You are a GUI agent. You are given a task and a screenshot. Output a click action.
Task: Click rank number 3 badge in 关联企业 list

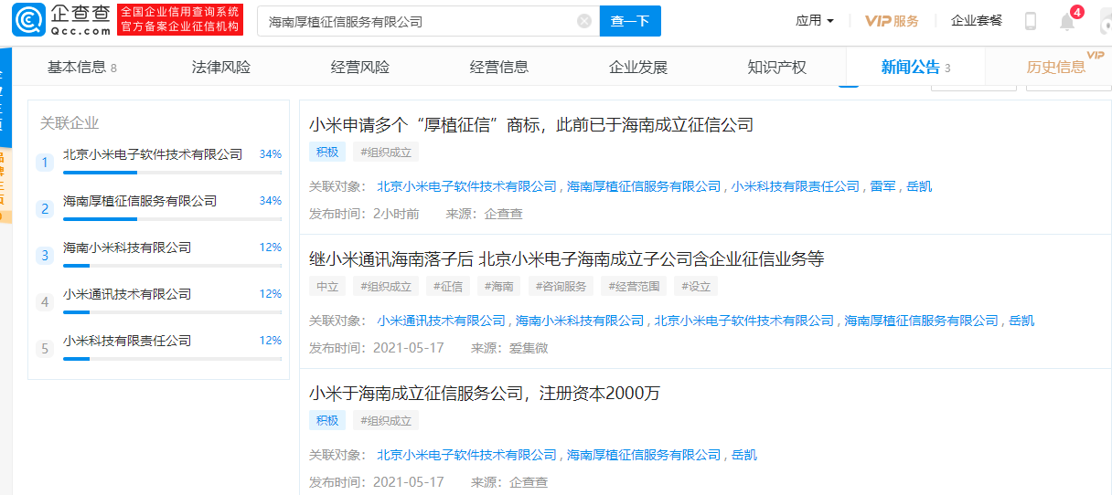pos(45,256)
